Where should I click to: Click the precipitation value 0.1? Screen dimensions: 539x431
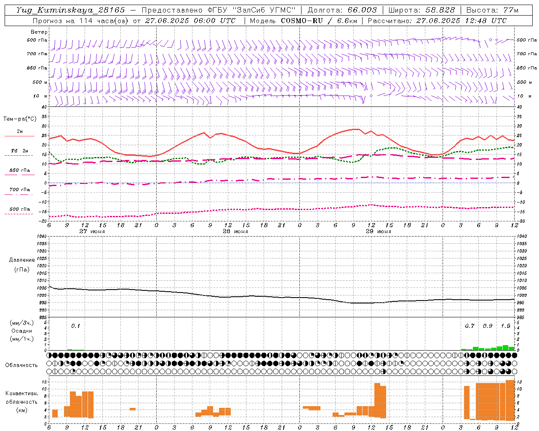tap(75, 326)
